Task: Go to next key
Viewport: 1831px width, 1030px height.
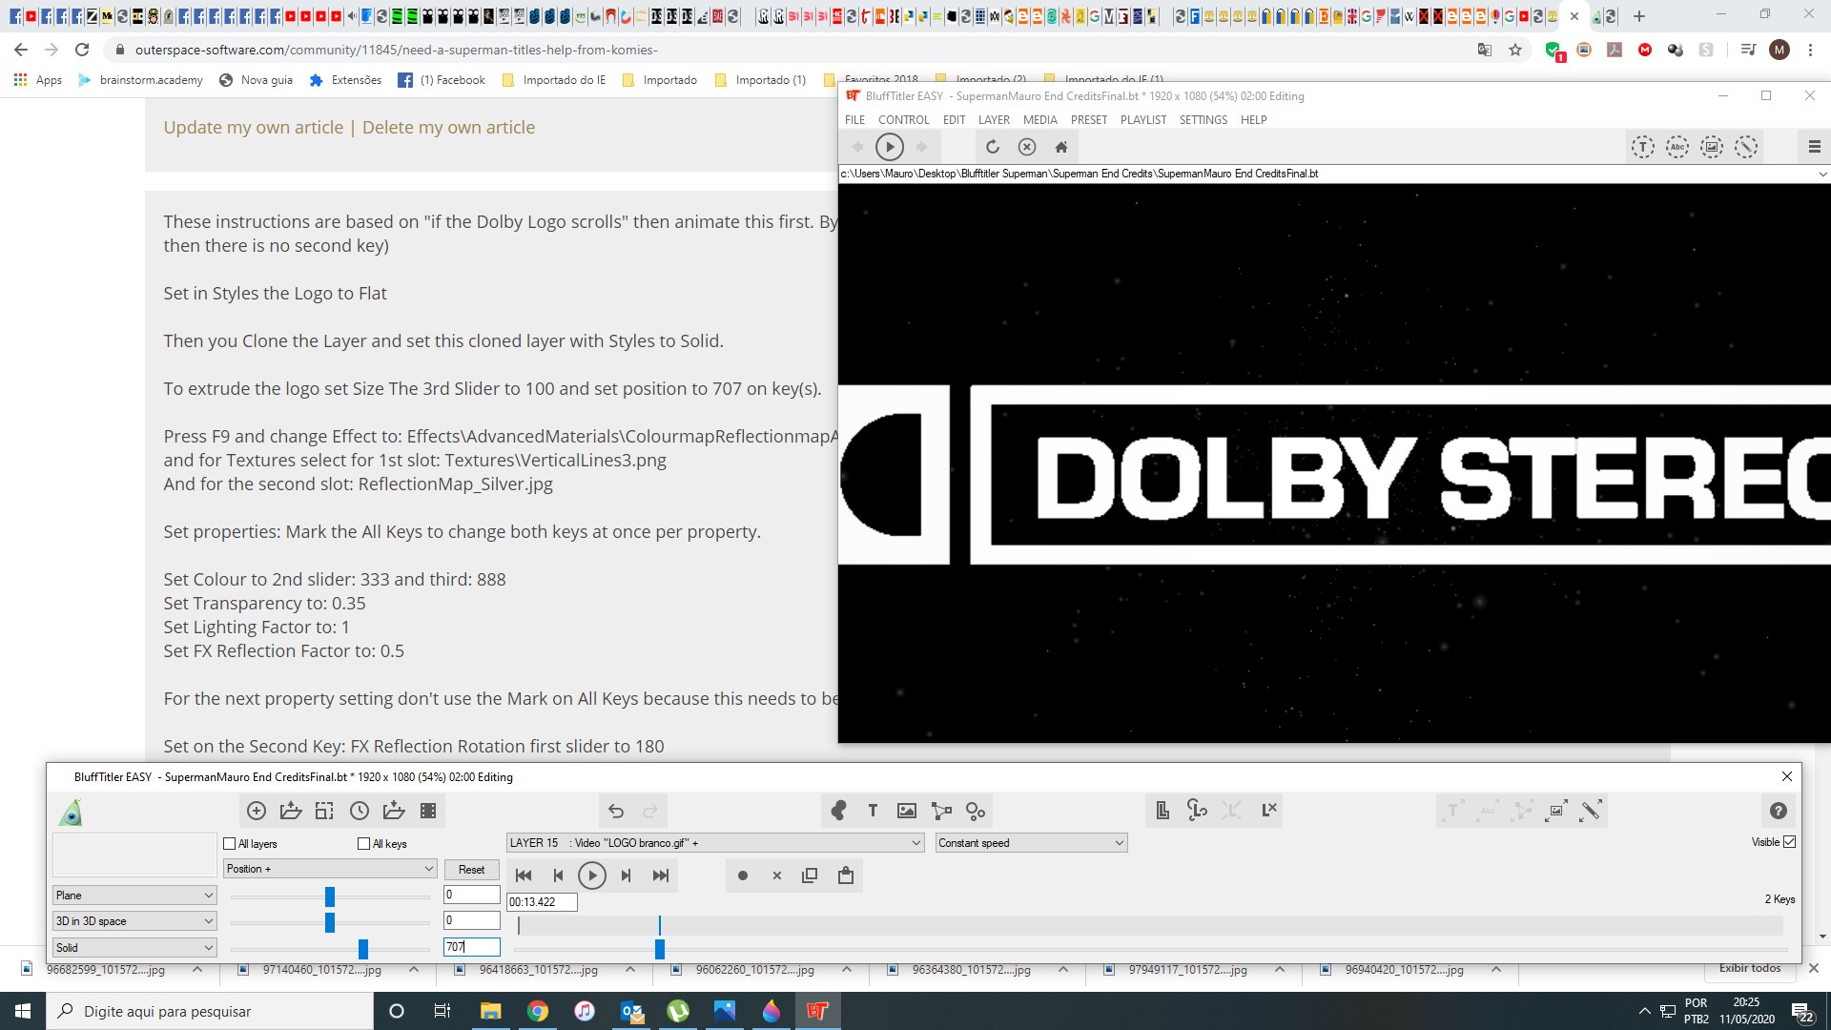Action: pyautogui.click(x=626, y=875)
